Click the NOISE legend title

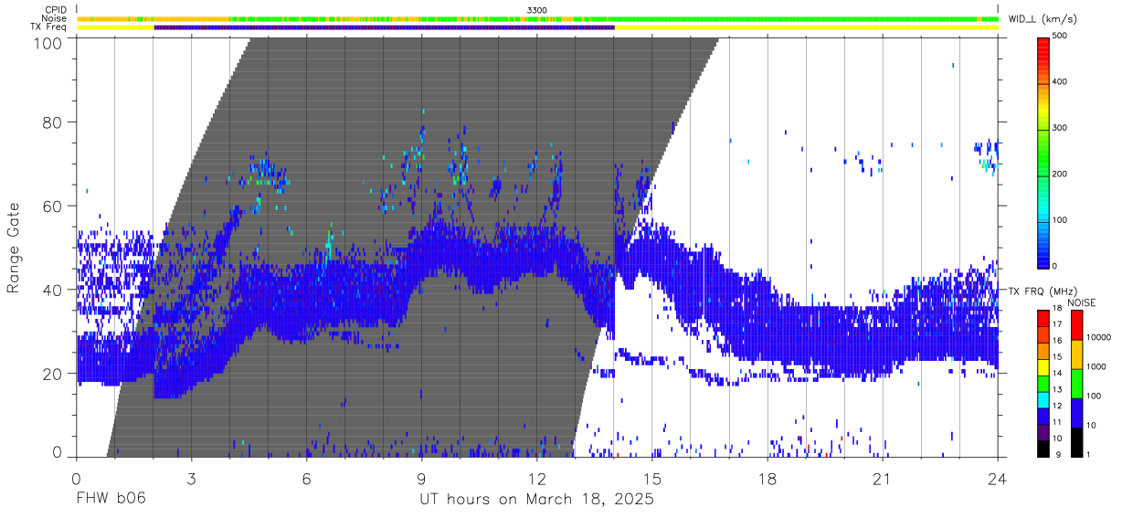click(1081, 302)
